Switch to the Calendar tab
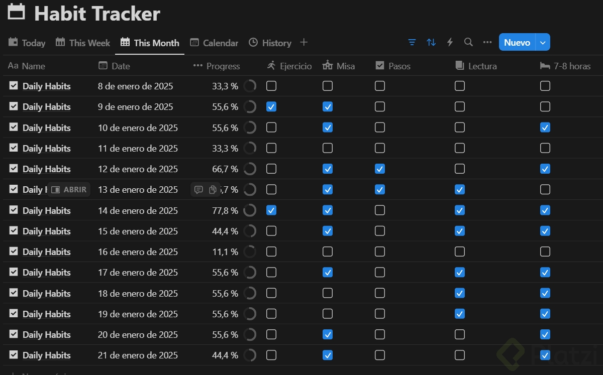Viewport: 603px width, 375px height. pos(214,43)
